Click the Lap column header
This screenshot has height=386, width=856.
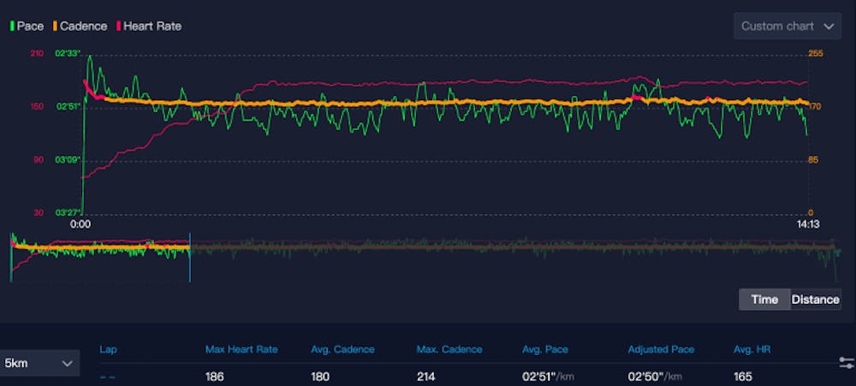coord(108,349)
